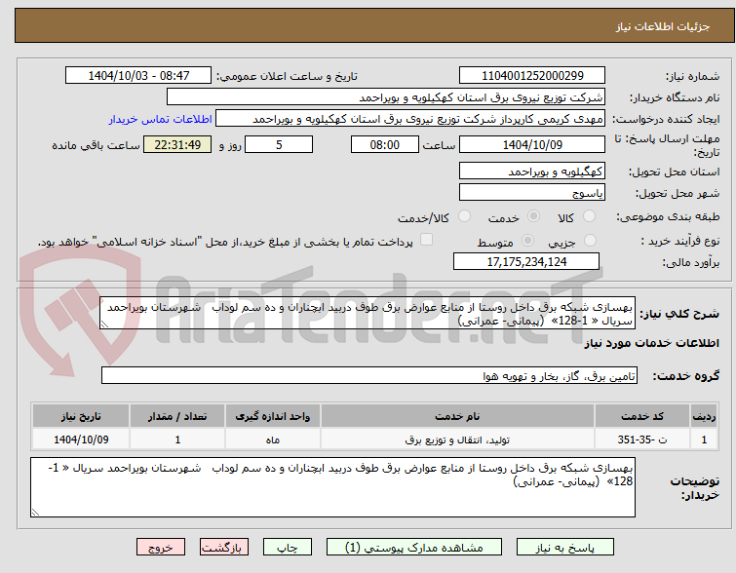Click the تعداد / مقدار column header
The width and height of the screenshot is (736, 573).
[177, 416]
